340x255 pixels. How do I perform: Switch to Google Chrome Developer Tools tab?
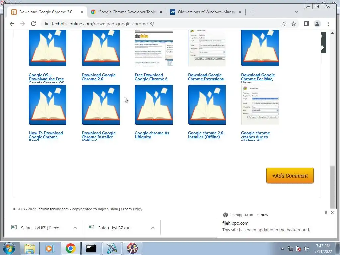(127, 12)
